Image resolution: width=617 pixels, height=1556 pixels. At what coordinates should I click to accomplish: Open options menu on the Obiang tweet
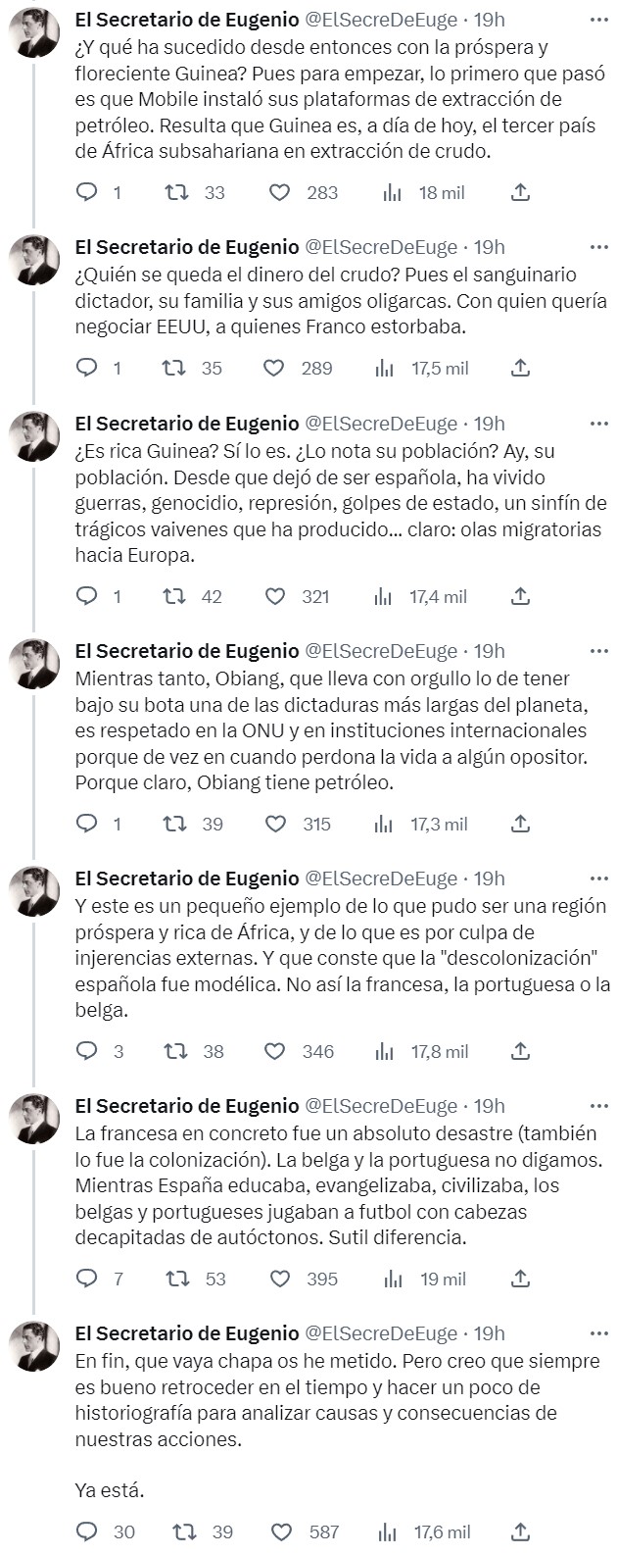click(598, 651)
